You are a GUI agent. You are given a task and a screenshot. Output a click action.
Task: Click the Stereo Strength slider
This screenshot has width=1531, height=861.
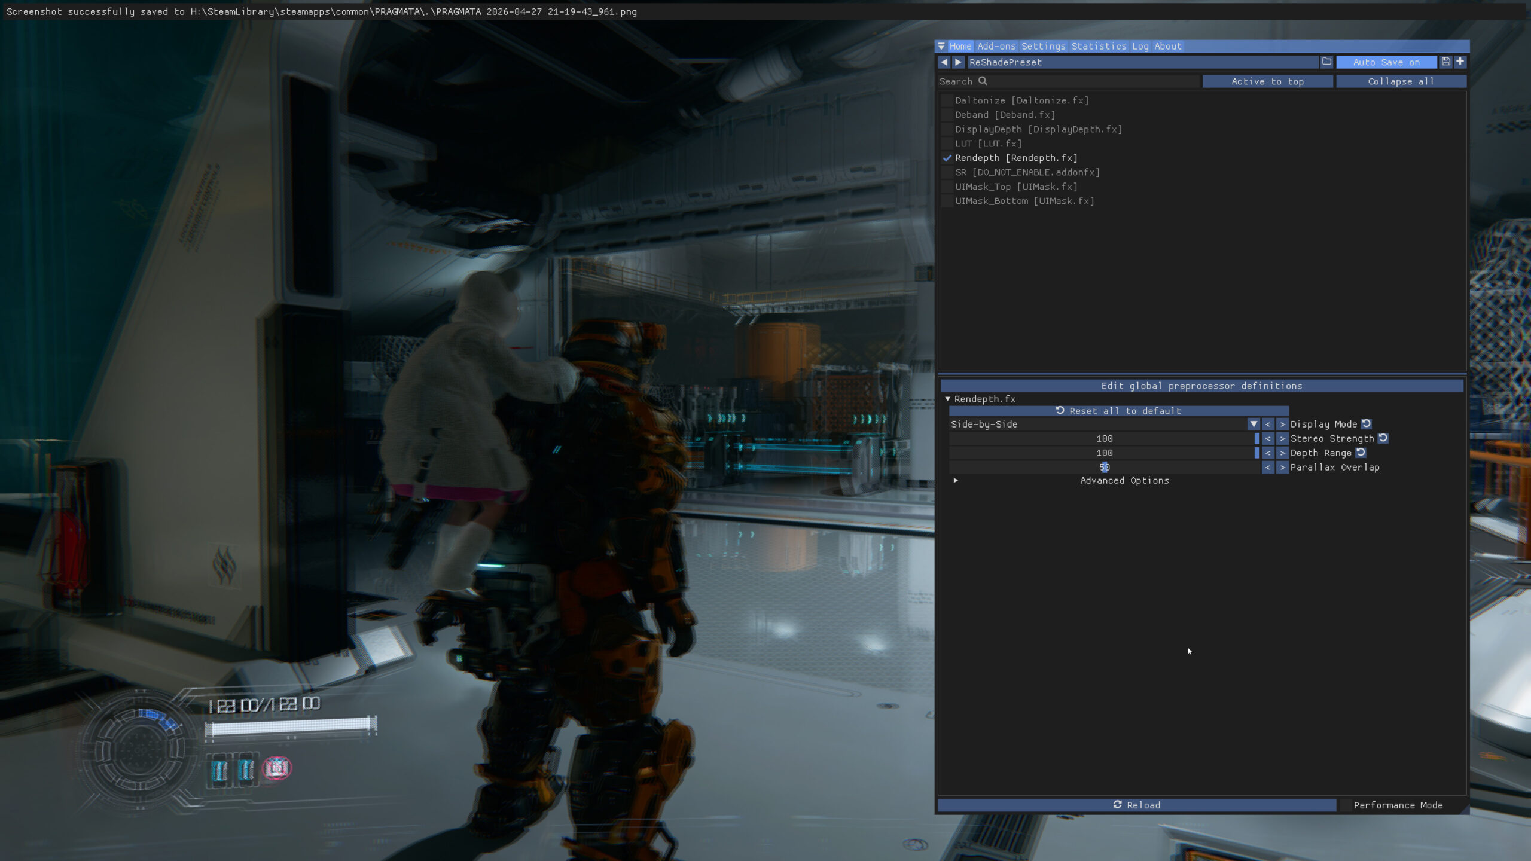tap(1104, 438)
